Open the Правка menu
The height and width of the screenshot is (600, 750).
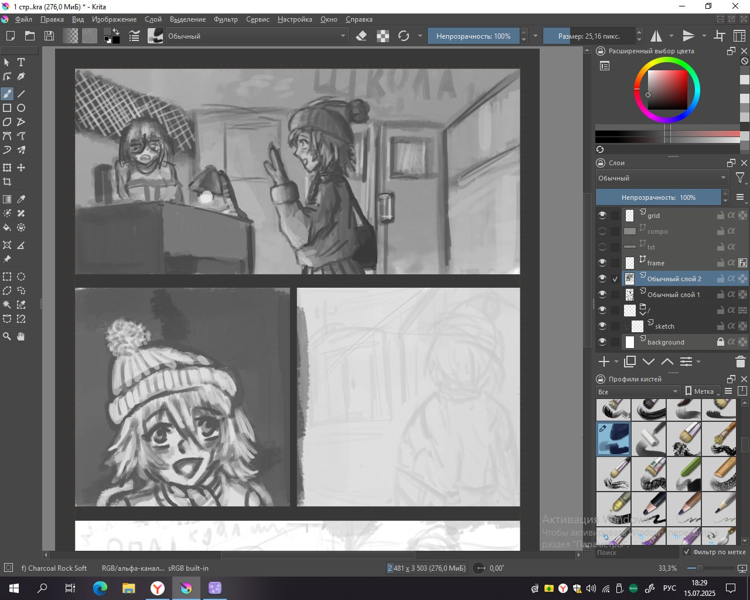pyautogui.click(x=52, y=19)
